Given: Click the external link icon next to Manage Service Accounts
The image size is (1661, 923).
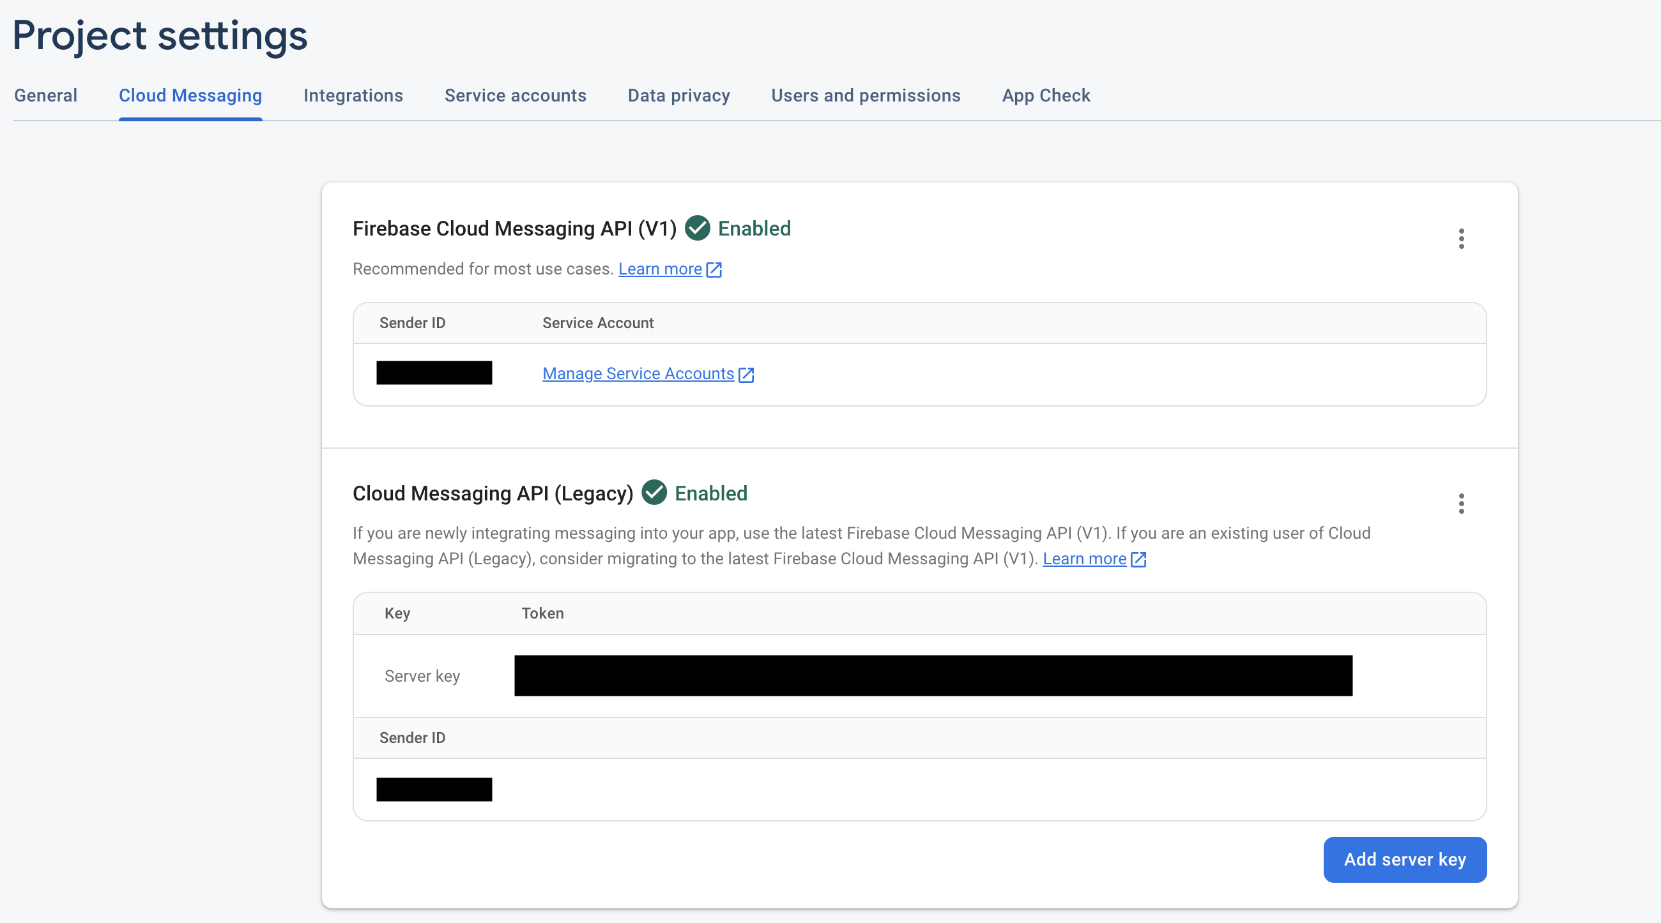Looking at the screenshot, I should coord(747,374).
